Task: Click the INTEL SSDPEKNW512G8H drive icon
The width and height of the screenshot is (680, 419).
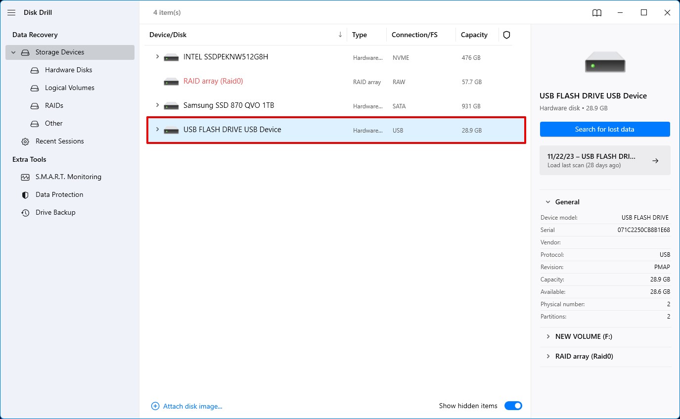Action: click(171, 57)
